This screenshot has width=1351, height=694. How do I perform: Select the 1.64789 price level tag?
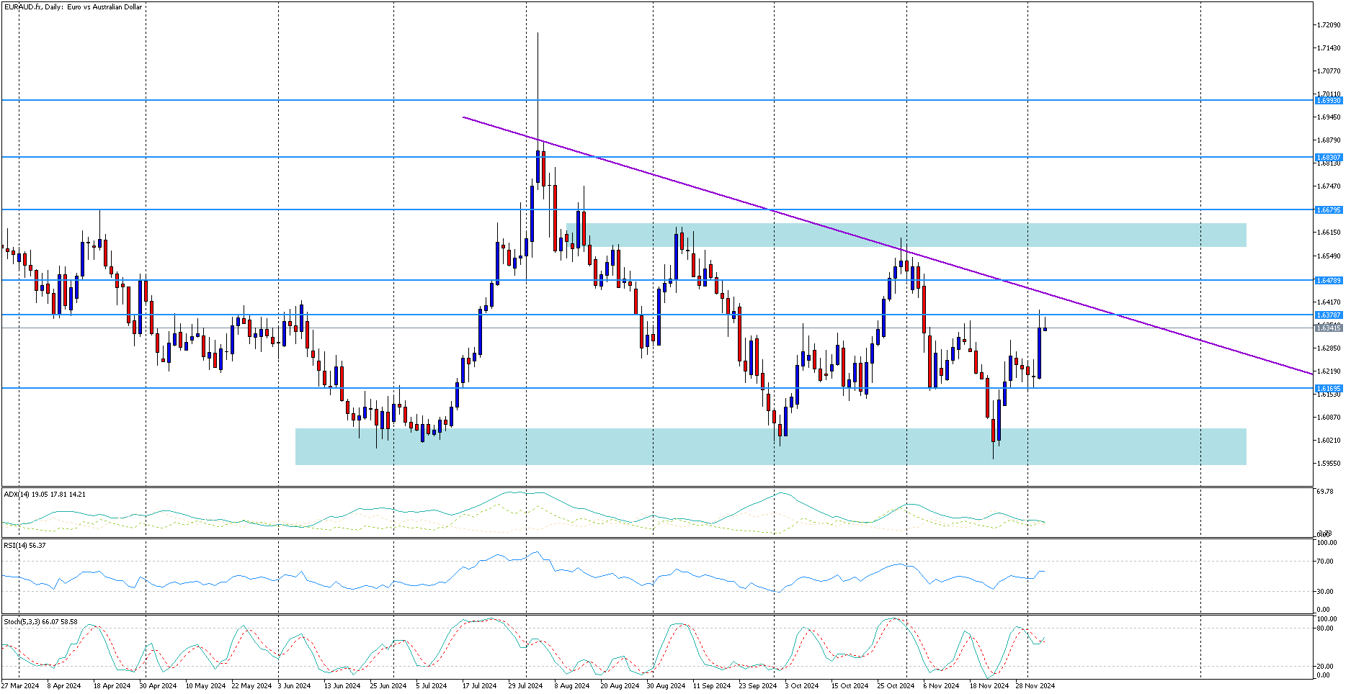(x=1328, y=280)
